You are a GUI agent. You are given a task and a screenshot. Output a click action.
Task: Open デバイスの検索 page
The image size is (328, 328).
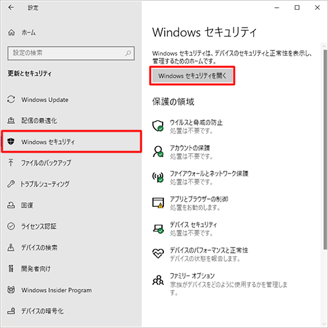click(x=72, y=247)
